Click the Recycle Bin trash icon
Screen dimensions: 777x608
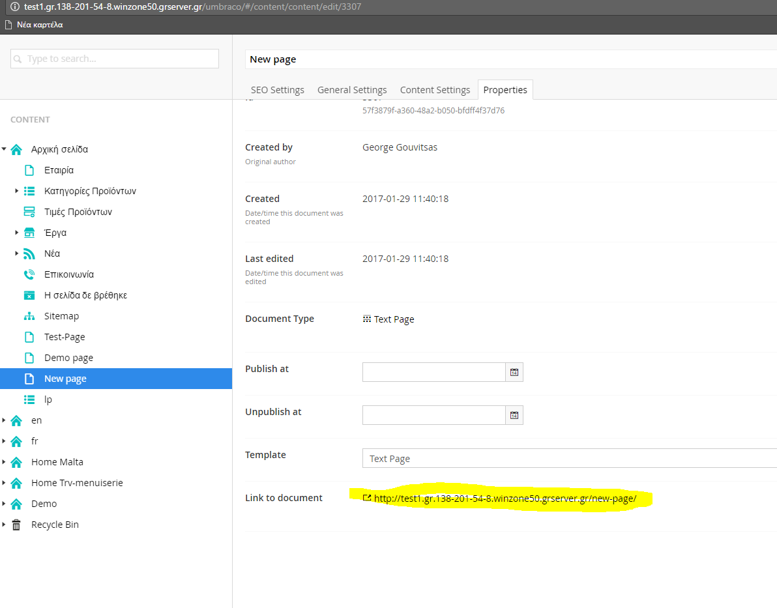[16, 525]
